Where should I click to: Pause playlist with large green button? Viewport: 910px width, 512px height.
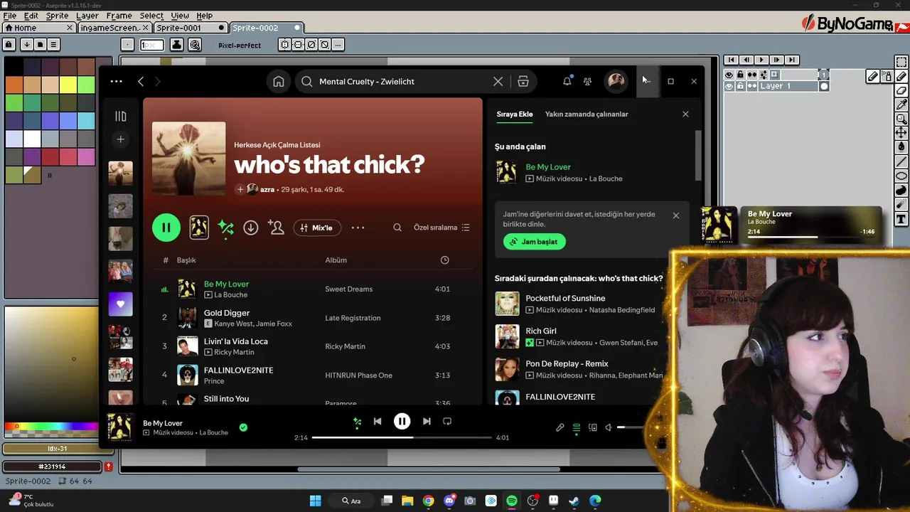pos(166,228)
